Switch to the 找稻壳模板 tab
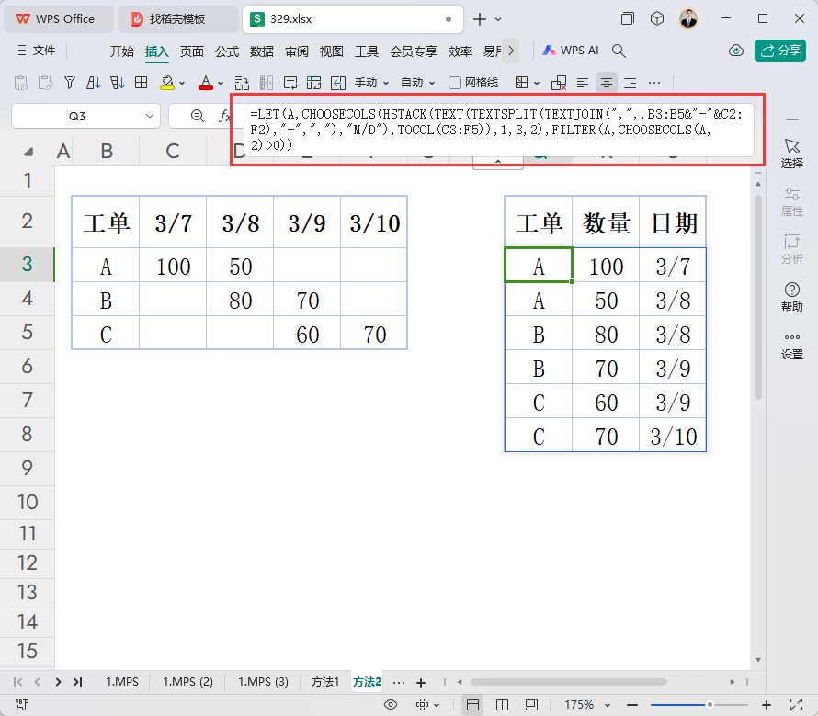The height and width of the screenshot is (716, 818). [177, 19]
